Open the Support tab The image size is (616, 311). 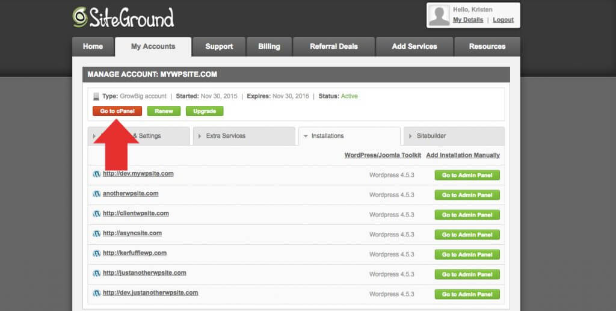[219, 46]
